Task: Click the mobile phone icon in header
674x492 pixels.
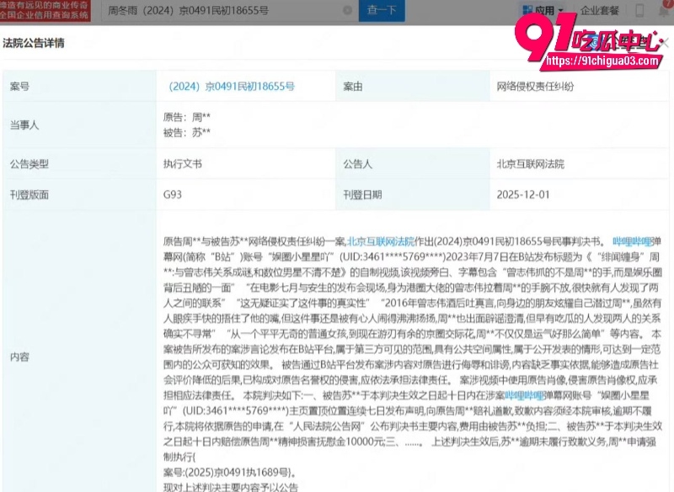Action: point(639,11)
